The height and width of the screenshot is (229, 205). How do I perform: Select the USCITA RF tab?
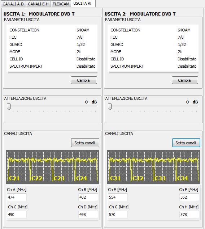click(x=83, y=3)
